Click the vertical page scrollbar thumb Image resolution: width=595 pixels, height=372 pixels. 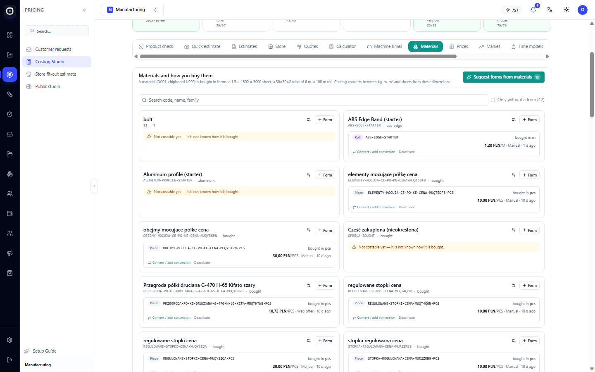(592, 85)
